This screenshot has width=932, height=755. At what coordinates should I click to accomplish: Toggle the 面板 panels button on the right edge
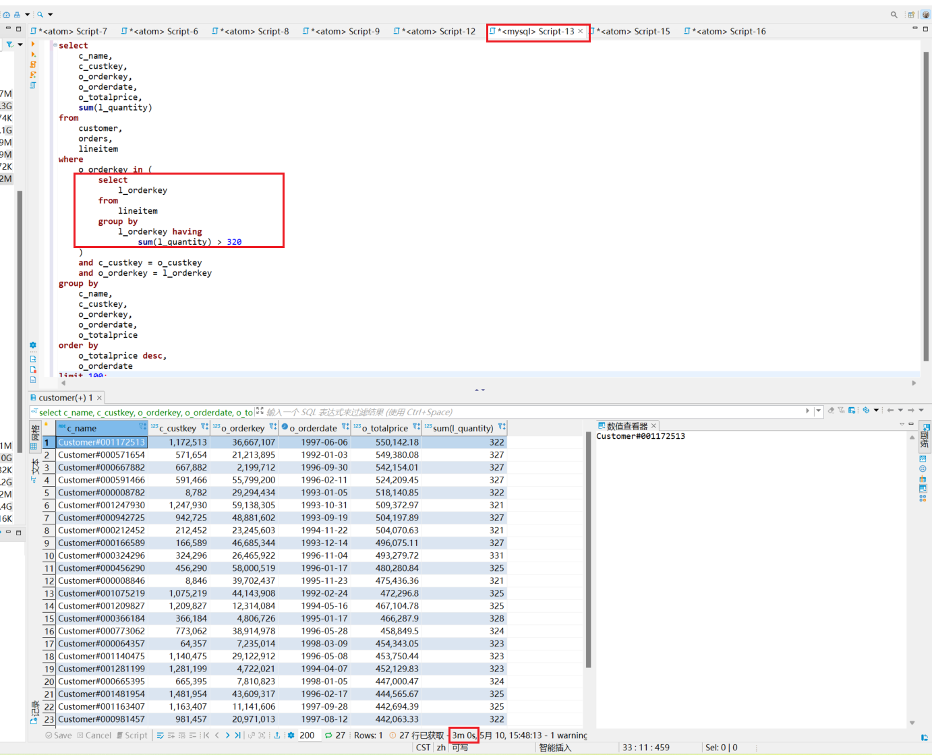924,435
